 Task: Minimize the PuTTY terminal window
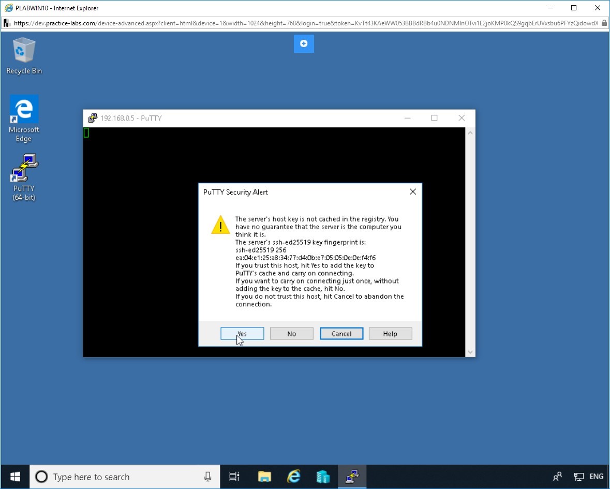(407, 118)
